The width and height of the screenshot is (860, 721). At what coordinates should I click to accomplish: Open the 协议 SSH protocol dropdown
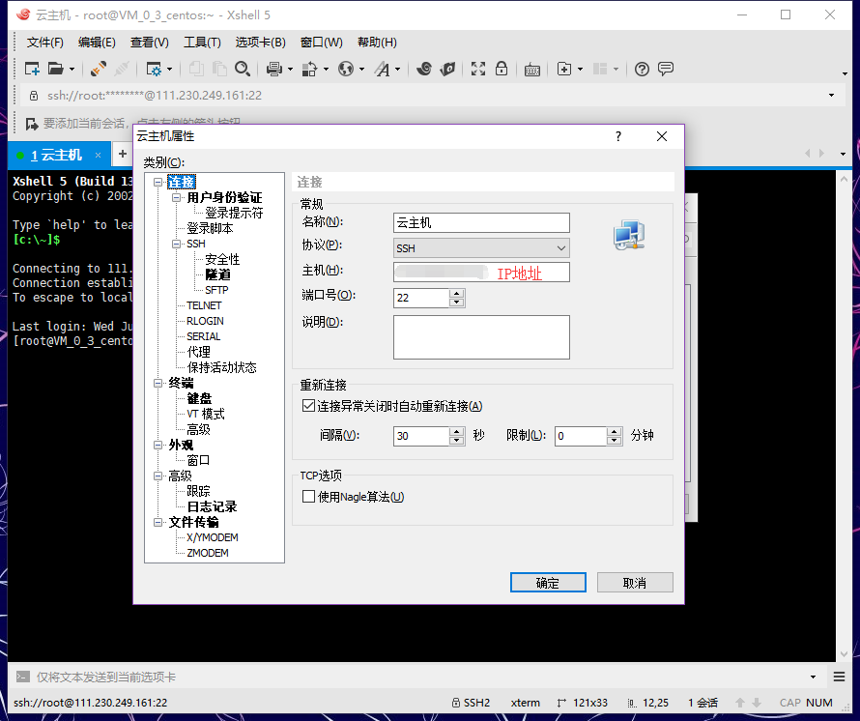click(x=481, y=248)
